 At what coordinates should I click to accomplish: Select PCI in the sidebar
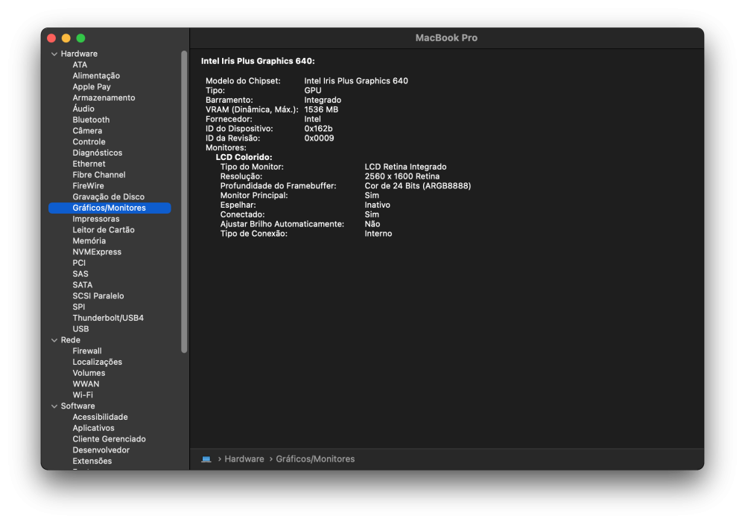80,263
